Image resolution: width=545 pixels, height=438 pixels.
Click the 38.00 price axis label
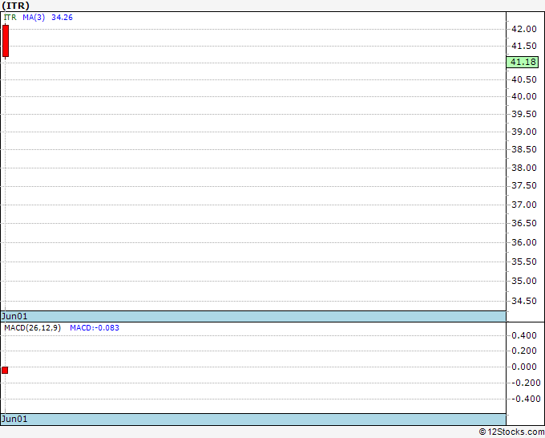click(x=524, y=168)
